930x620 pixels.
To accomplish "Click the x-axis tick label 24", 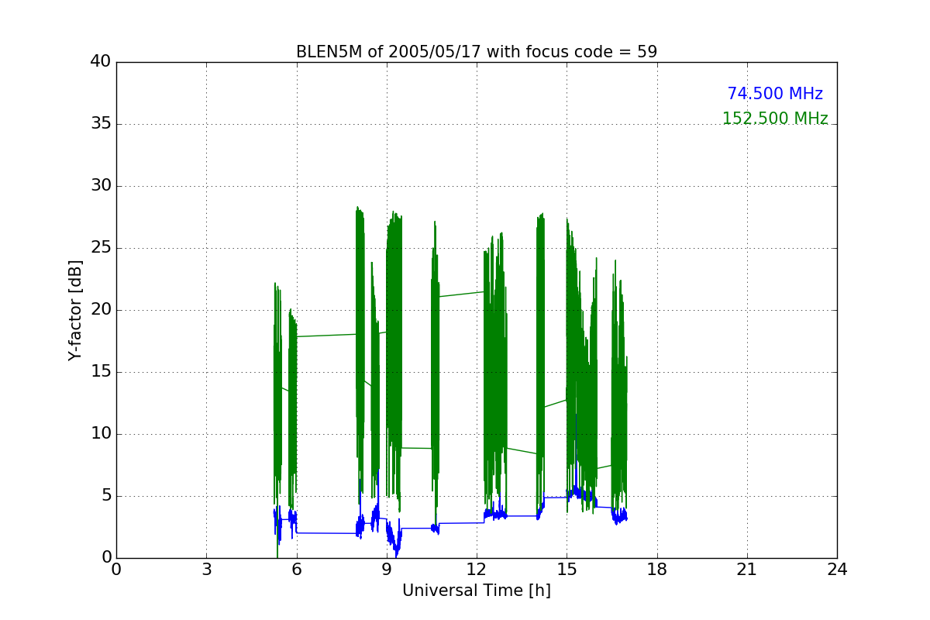I will click(837, 570).
